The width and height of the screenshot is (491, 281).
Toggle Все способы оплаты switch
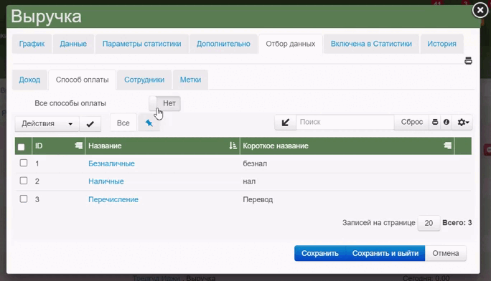pyautogui.click(x=164, y=103)
